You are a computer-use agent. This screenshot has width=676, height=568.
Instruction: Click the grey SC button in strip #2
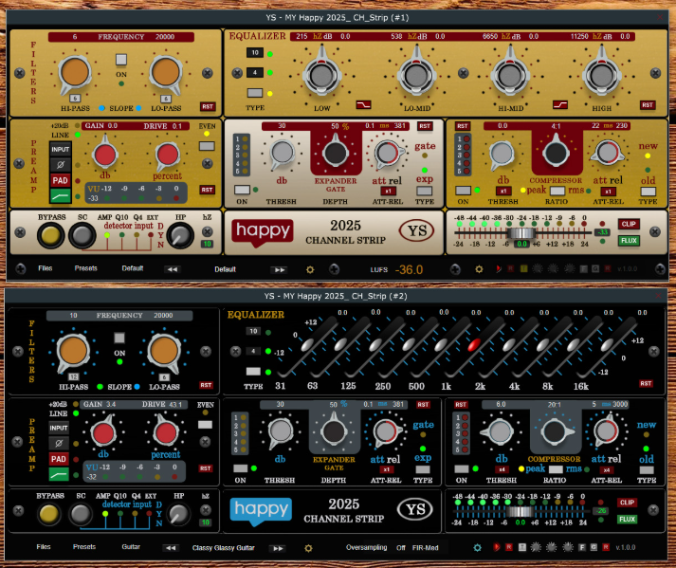tap(81, 514)
